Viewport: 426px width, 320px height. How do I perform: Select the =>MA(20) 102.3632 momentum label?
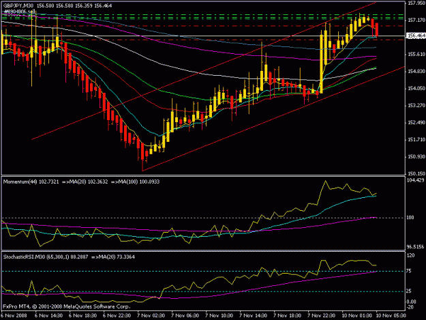point(85,181)
